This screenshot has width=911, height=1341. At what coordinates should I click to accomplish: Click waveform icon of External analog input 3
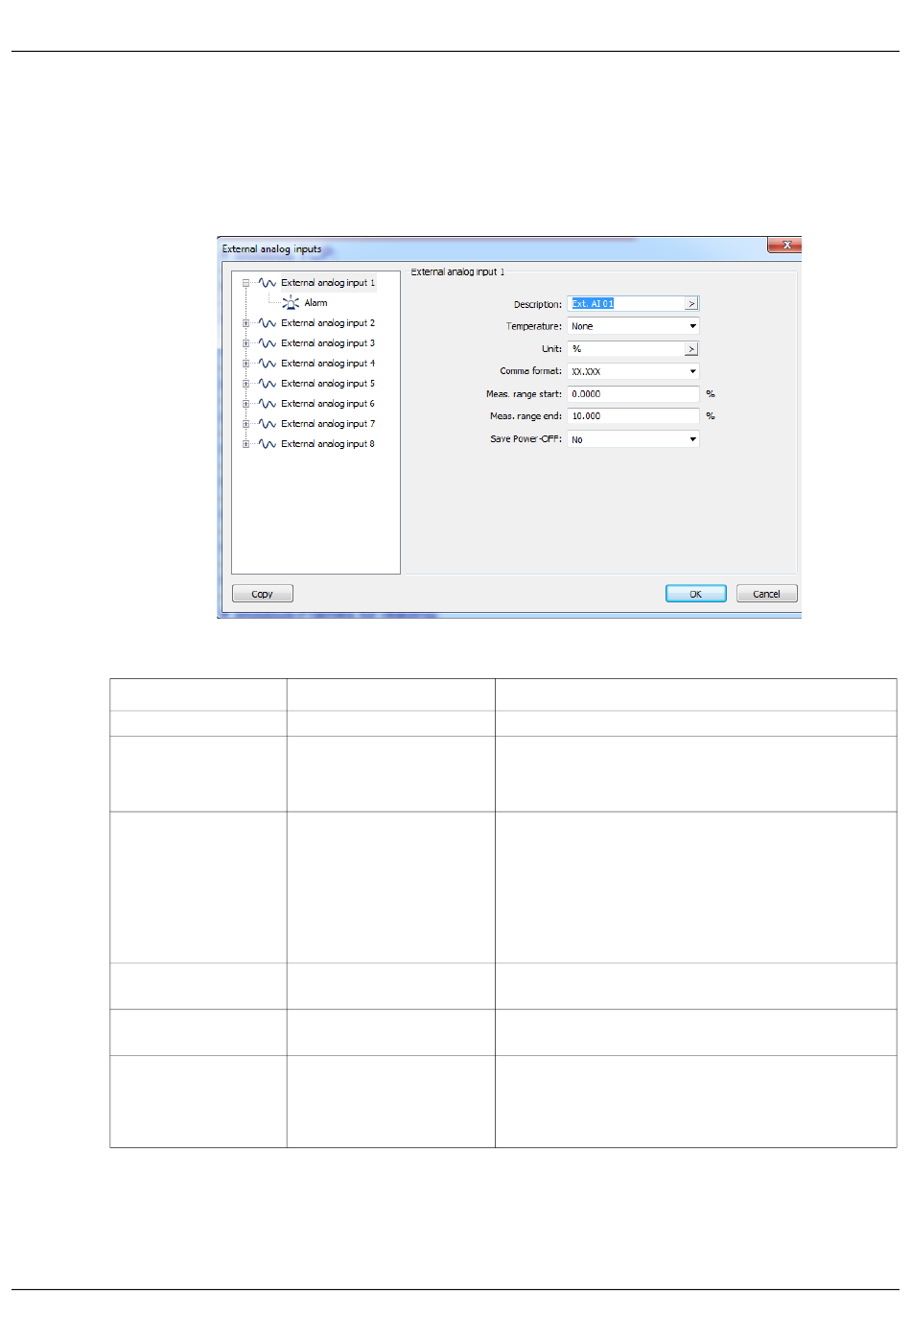(268, 343)
